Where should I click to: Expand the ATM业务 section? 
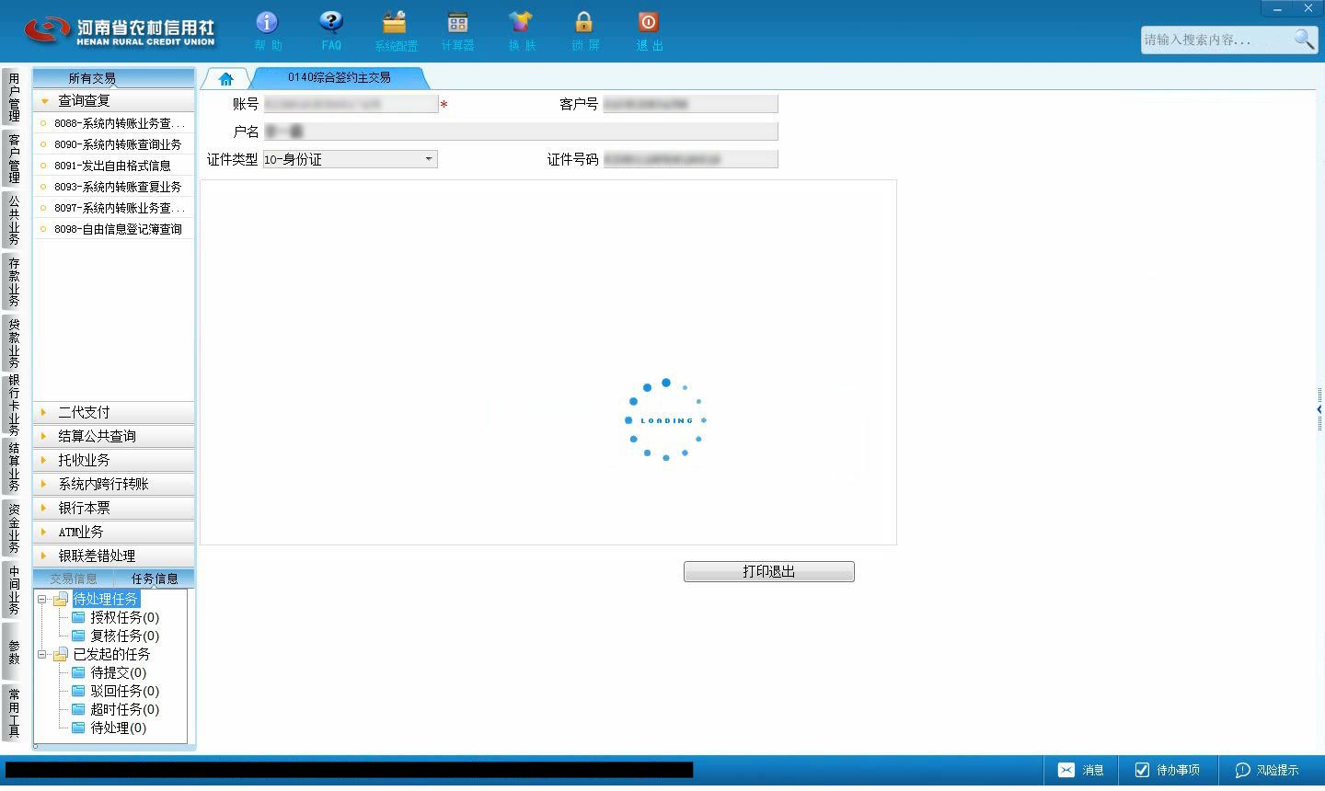pos(113,532)
